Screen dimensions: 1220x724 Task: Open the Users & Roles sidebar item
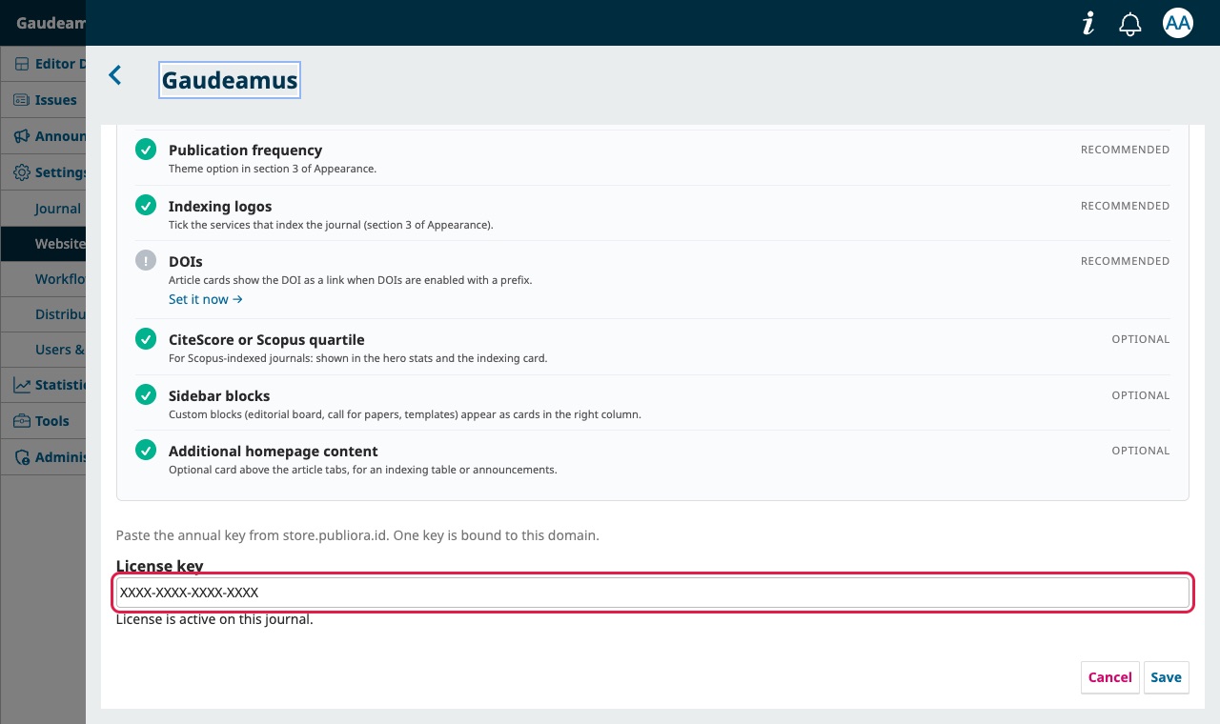(x=43, y=350)
